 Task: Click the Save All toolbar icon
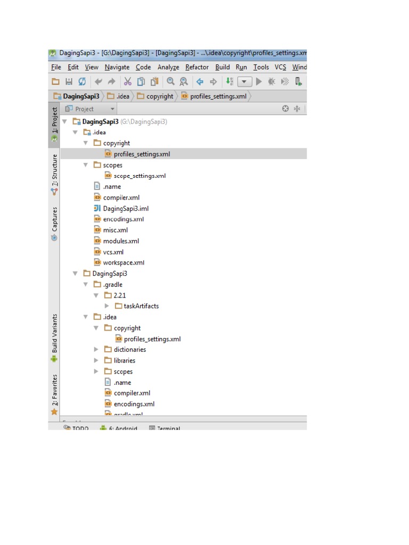pos(69,81)
